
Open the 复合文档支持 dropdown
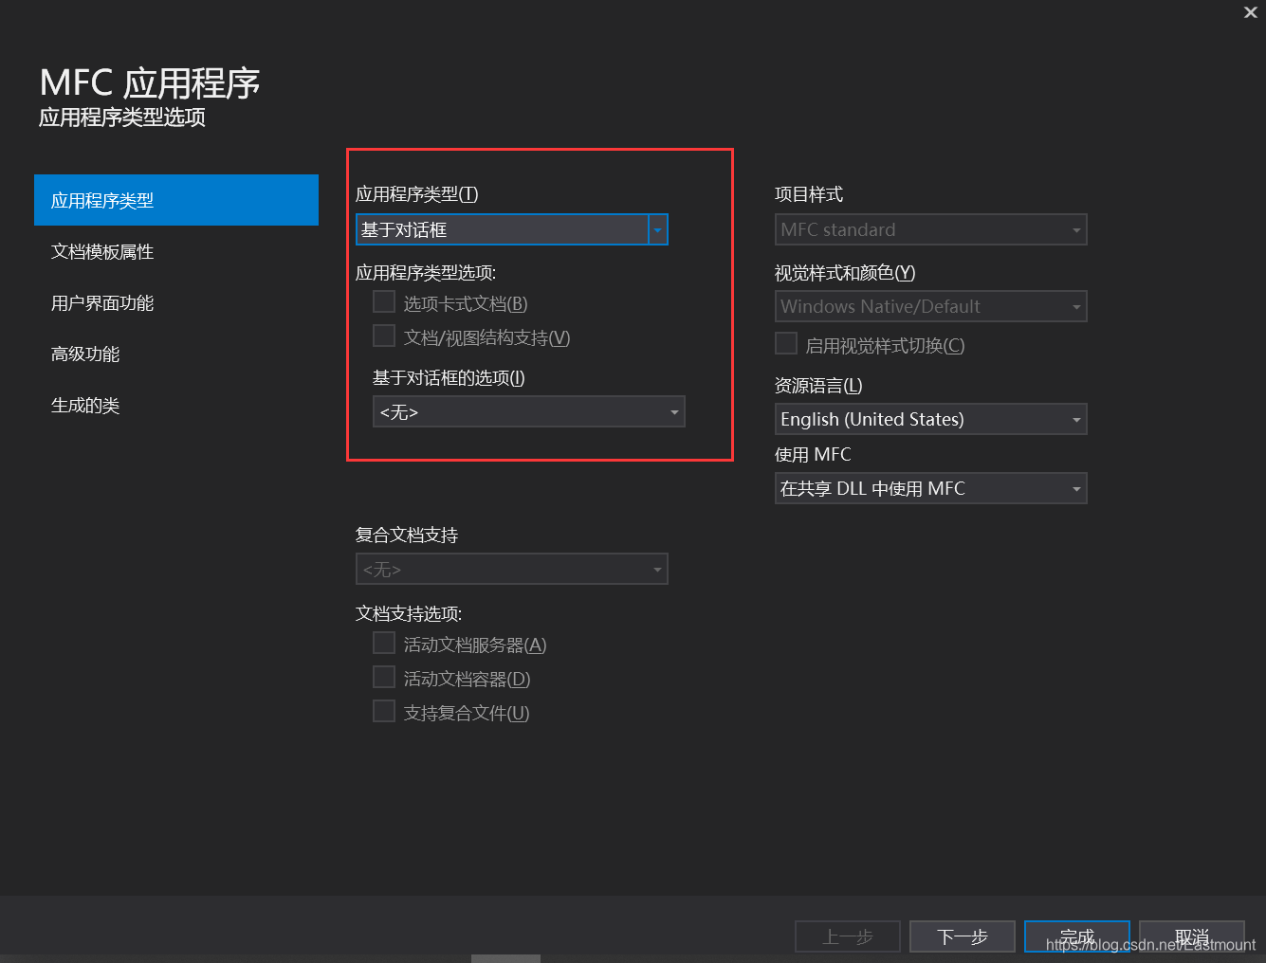point(512,569)
